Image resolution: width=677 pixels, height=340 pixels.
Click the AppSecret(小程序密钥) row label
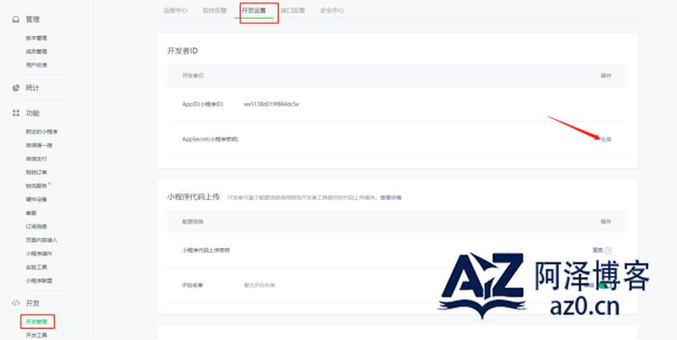210,139
